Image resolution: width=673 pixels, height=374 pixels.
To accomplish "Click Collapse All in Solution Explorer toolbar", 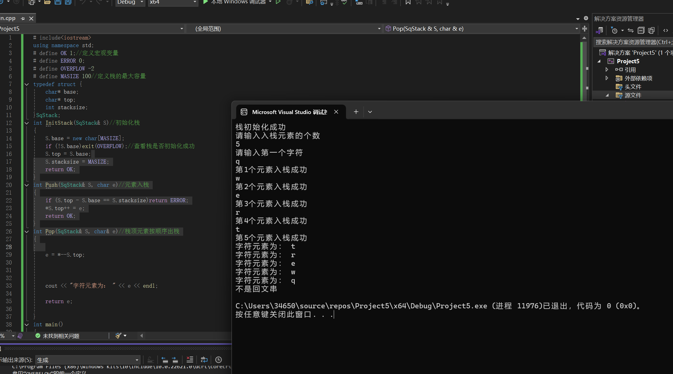I will click(x=641, y=30).
